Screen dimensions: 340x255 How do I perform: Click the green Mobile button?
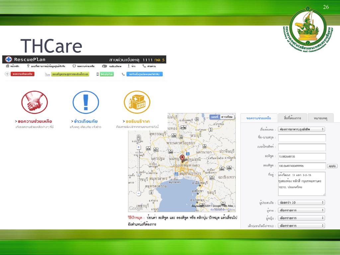coord(107,74)
